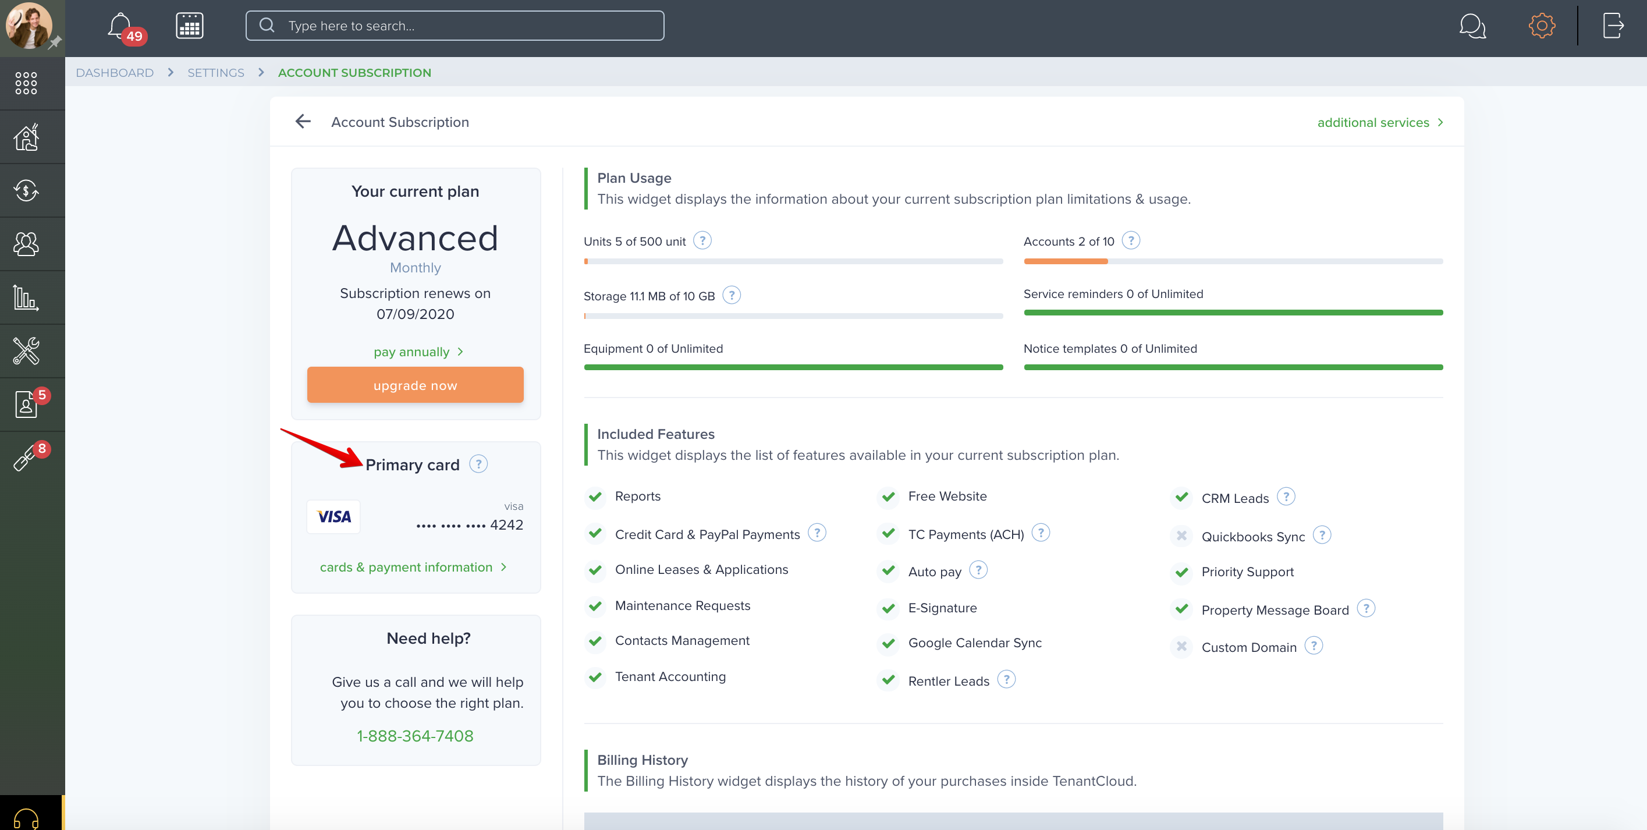Click help icon next to Primary card
Image resolution: width=1647 pixels, height=830 pixels.
pos(478,464)
